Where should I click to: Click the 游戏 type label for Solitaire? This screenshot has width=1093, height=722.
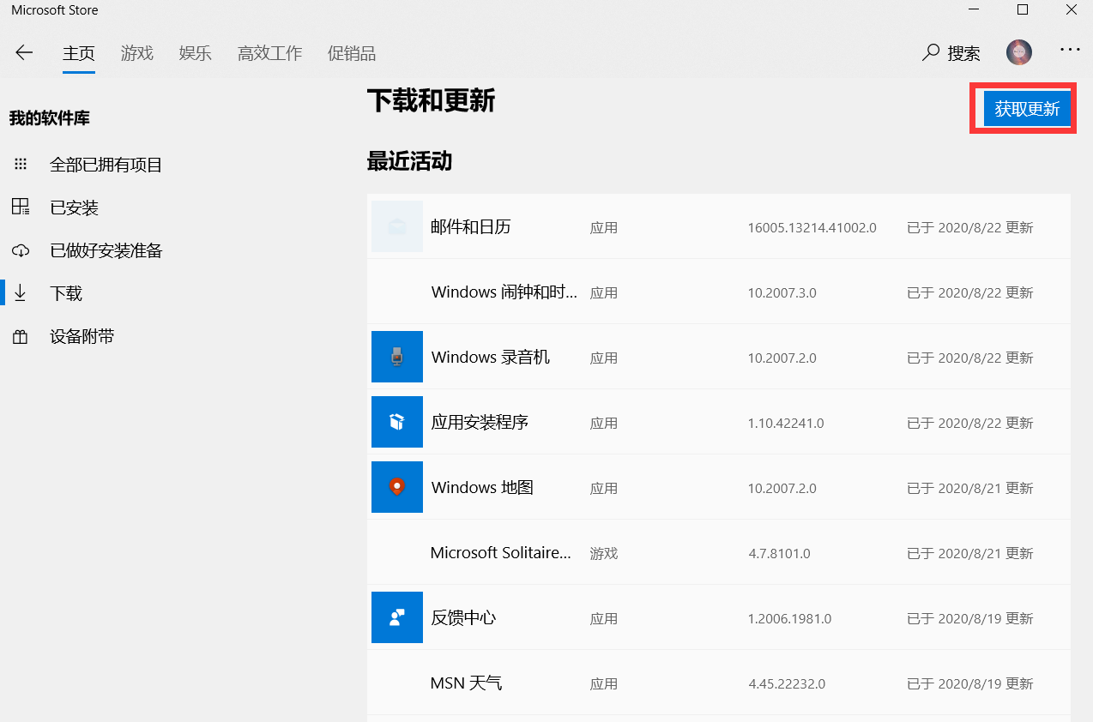[x=604, y=554]
